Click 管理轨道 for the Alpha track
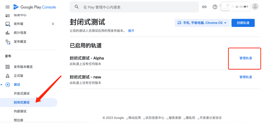Viewport: 262px width, 123px height. [x=245, y=58]
